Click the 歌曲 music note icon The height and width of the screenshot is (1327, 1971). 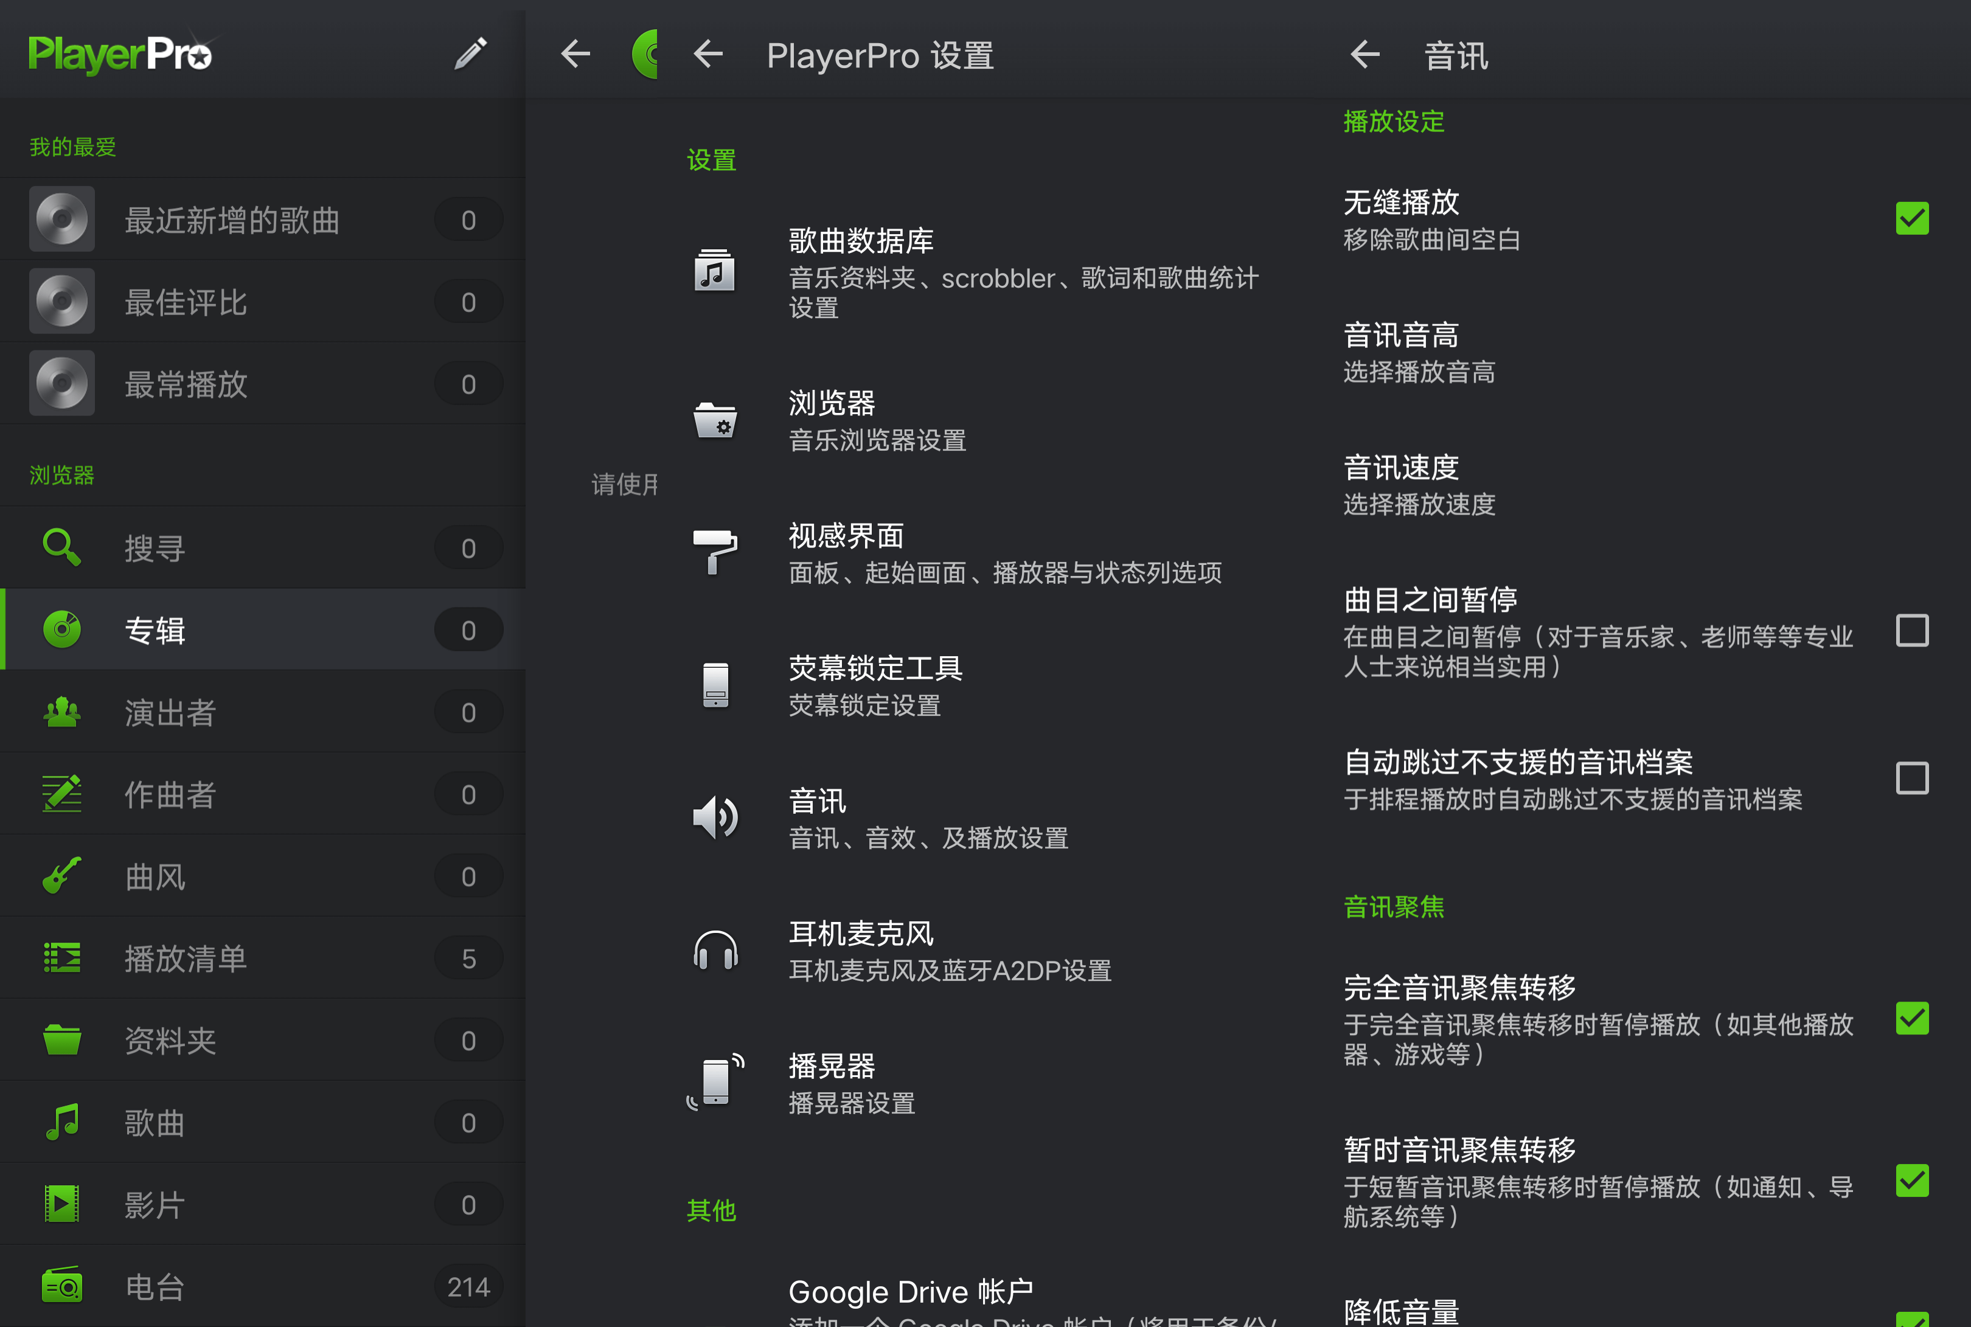[x=62, y=1122]
